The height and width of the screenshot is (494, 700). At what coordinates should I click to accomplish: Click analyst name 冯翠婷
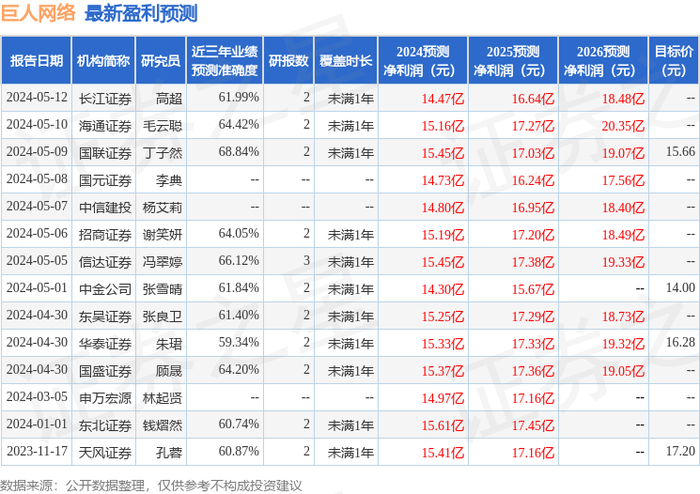coord(163,262)
